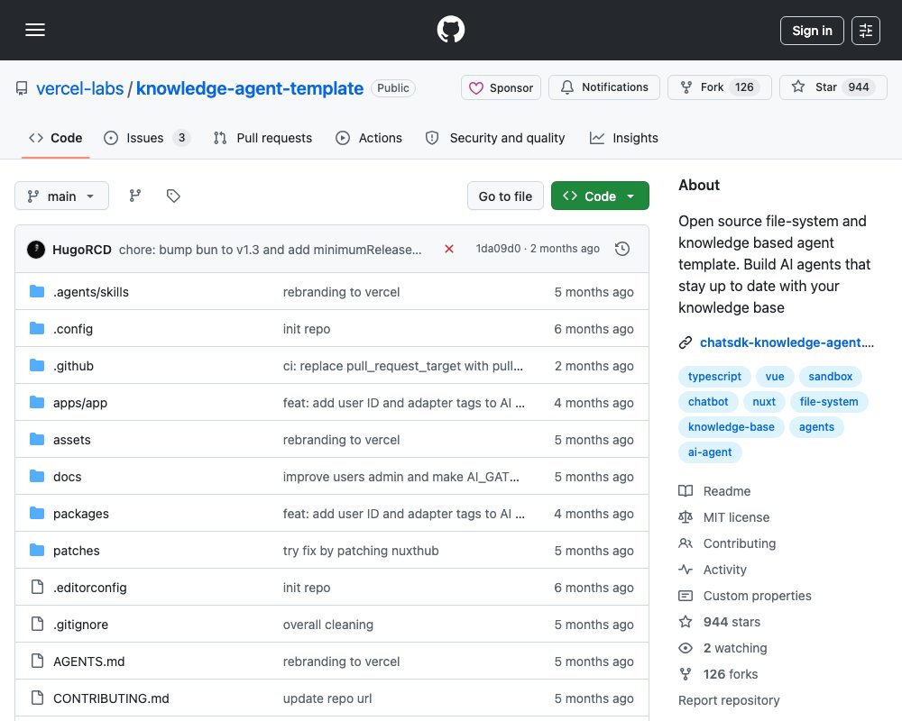Click folder icon beside patches

(x=37, y=551)
